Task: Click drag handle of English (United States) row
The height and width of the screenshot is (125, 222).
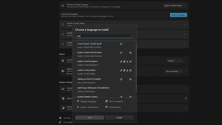Action: (x=63, y=25)
